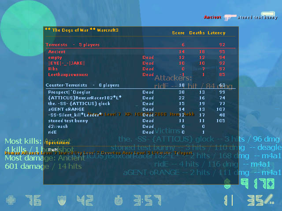Click the Latency column header
The image size is (282, 211).
pyautogui.click(x=216, y=33)
